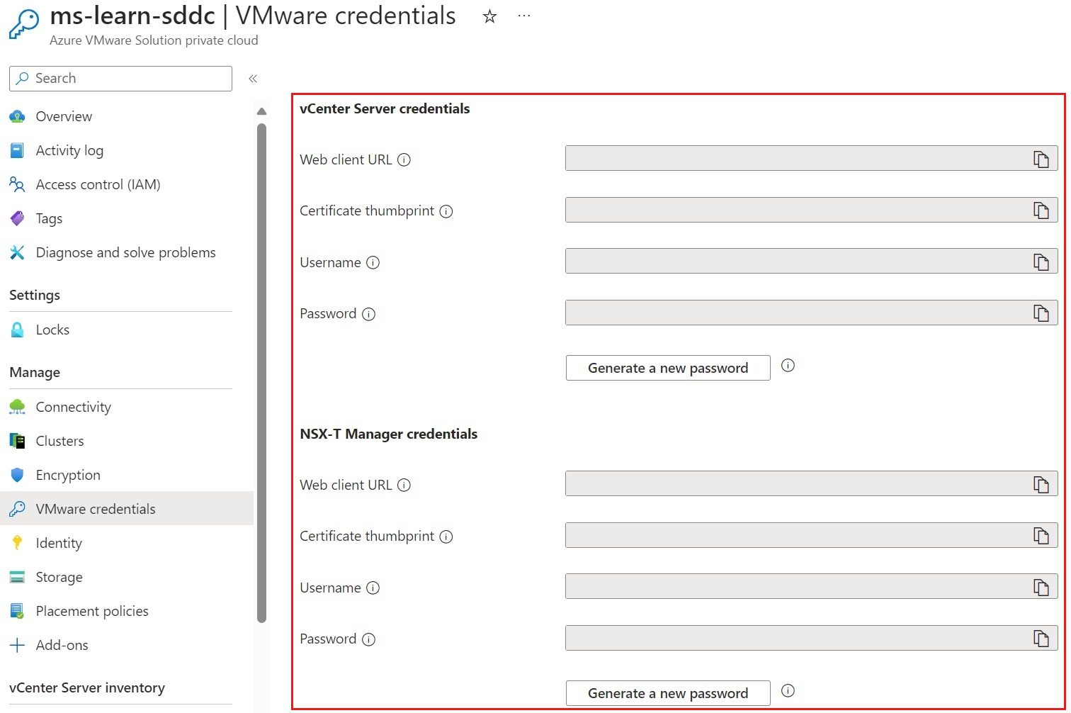Screen dimensions: 1071x713
Task: Generate a new vCenter Server password
Action: [x=667, y=367]
